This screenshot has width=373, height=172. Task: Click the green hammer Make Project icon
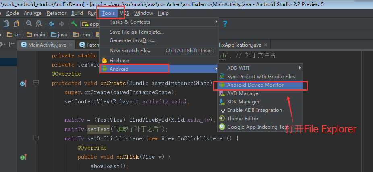[x=74, y=24]
